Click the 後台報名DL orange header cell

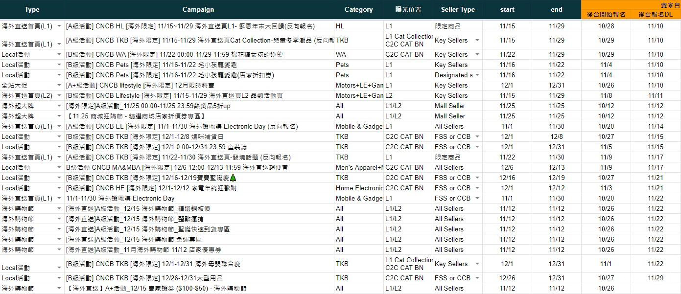tap(656, 15)
